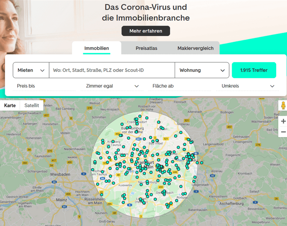287x226 pixels.
Task: Switch map to Karte view
Action: 10,105
